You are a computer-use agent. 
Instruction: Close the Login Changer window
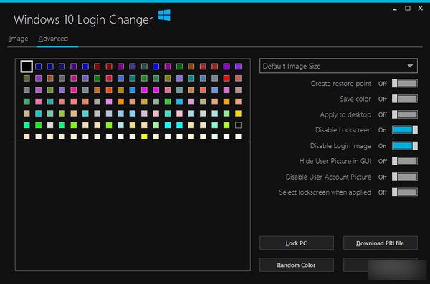pos(421,8)
